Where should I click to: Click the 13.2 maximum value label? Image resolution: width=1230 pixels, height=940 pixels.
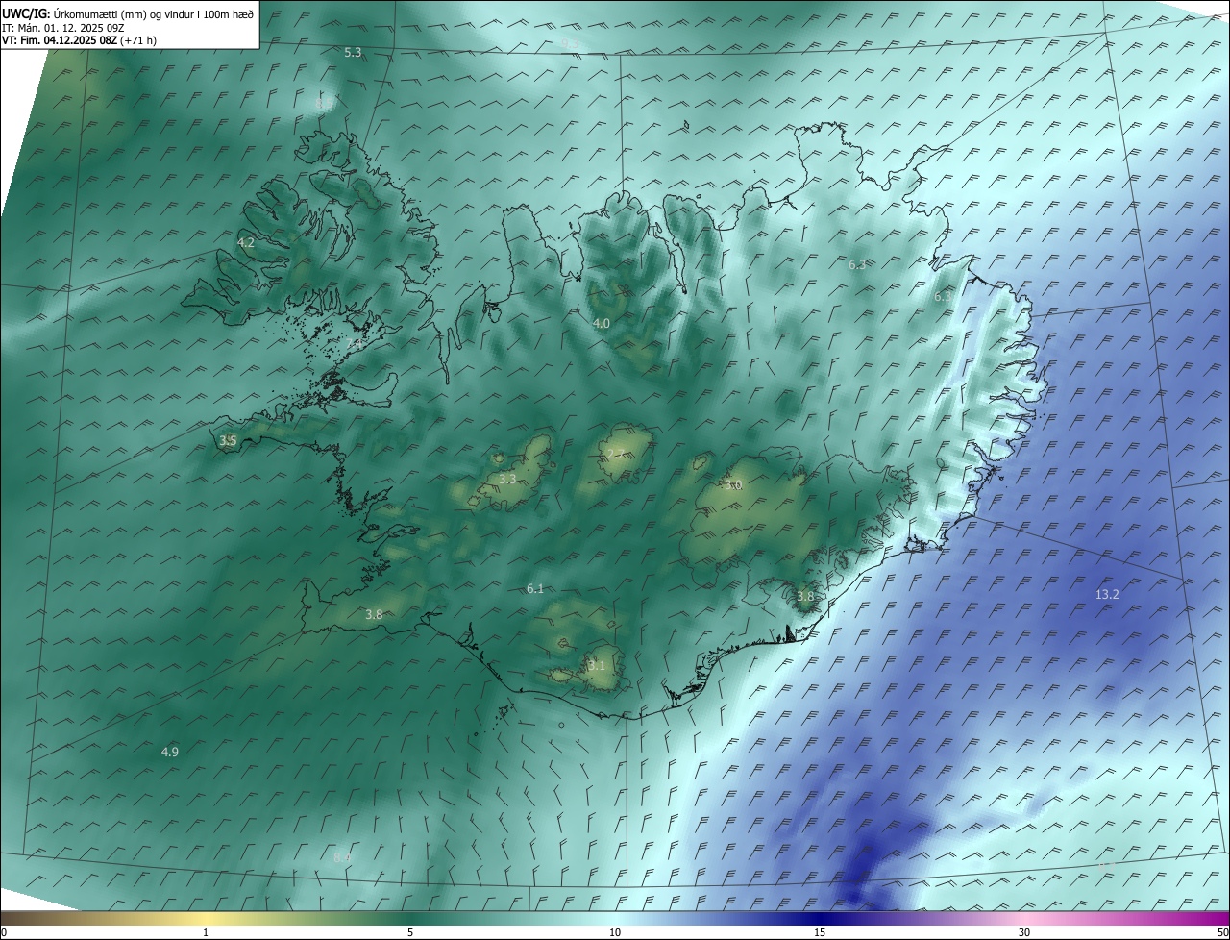click(1107, 595)
